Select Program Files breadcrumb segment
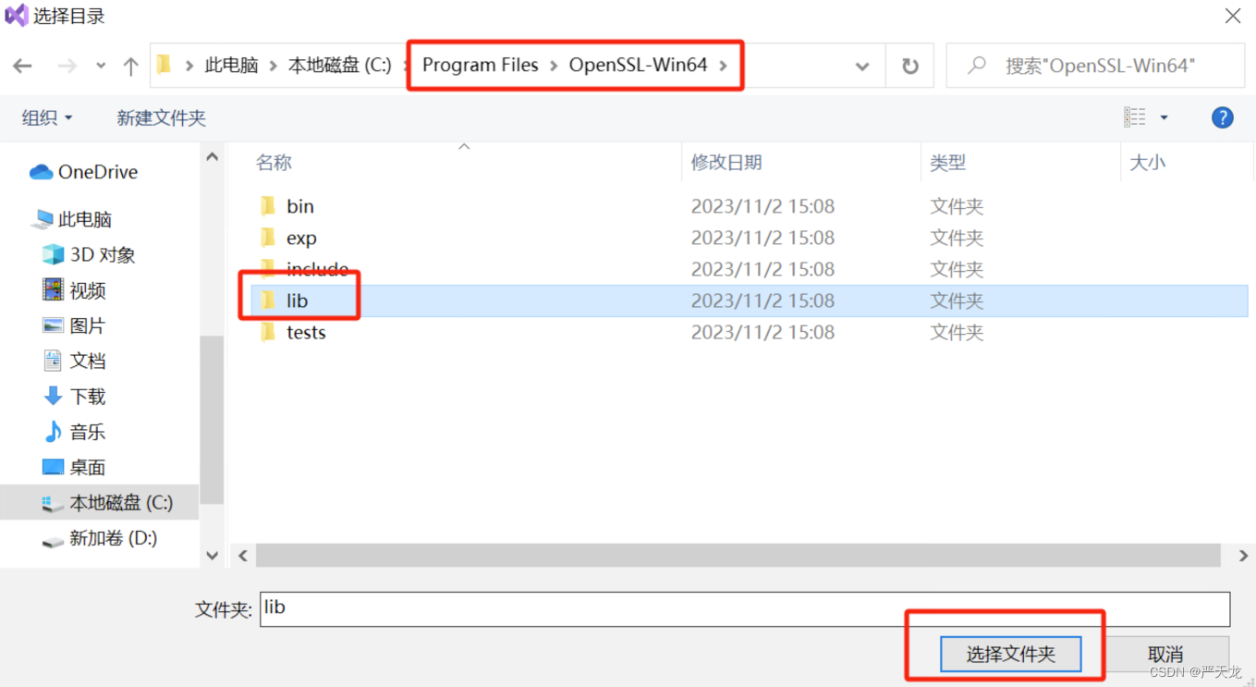 (x=481, y=65)
